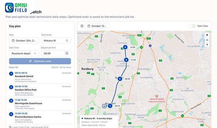Screen dimensions: 217x128
Task: Click Scheduled status for Rivonia Business Centre
Action: [66, 113]
